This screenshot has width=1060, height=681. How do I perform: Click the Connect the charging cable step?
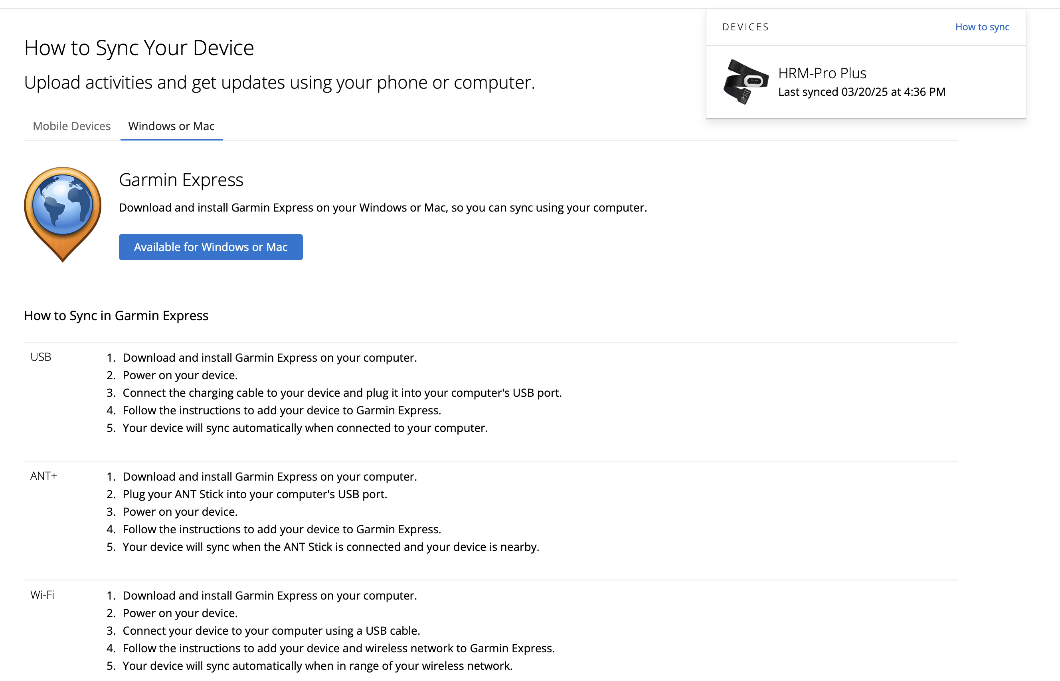point(342,393)
